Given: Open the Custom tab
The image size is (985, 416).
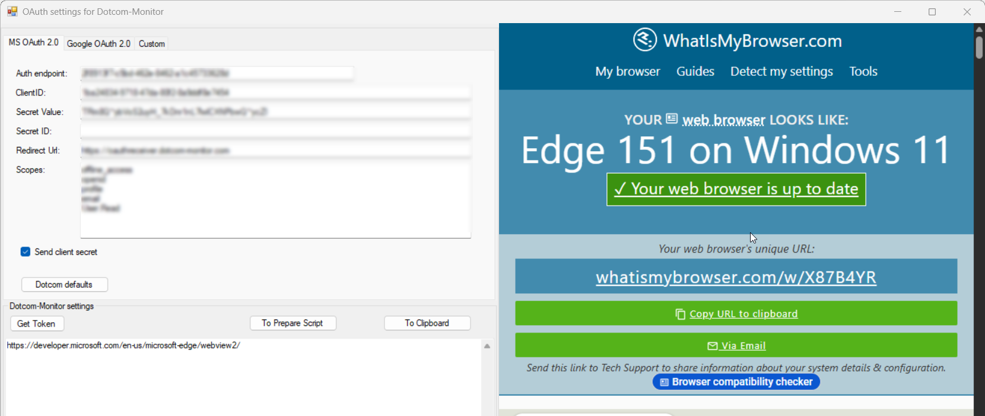Looking at the screenshot, I should click(x=152, y=44).
